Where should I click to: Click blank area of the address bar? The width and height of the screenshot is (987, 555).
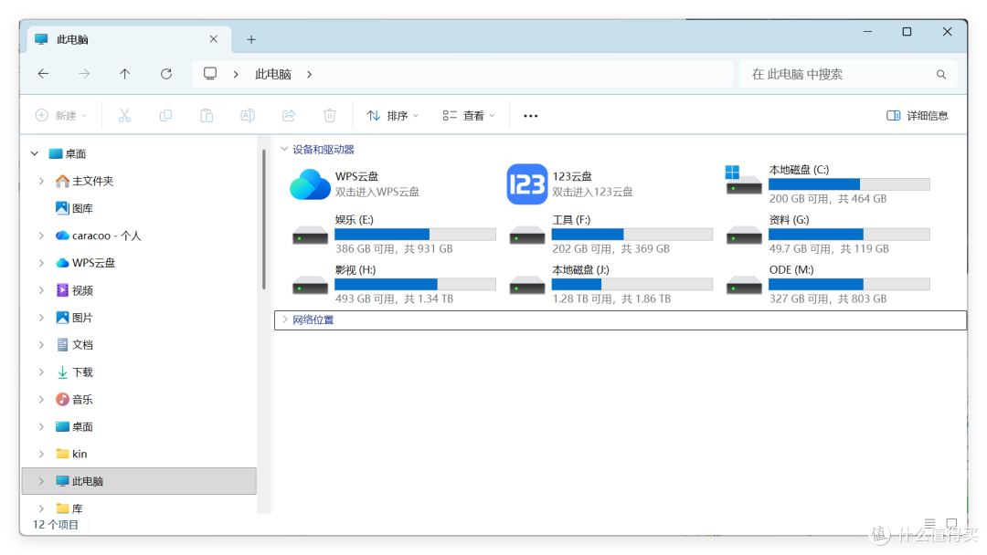click(523, 74)
